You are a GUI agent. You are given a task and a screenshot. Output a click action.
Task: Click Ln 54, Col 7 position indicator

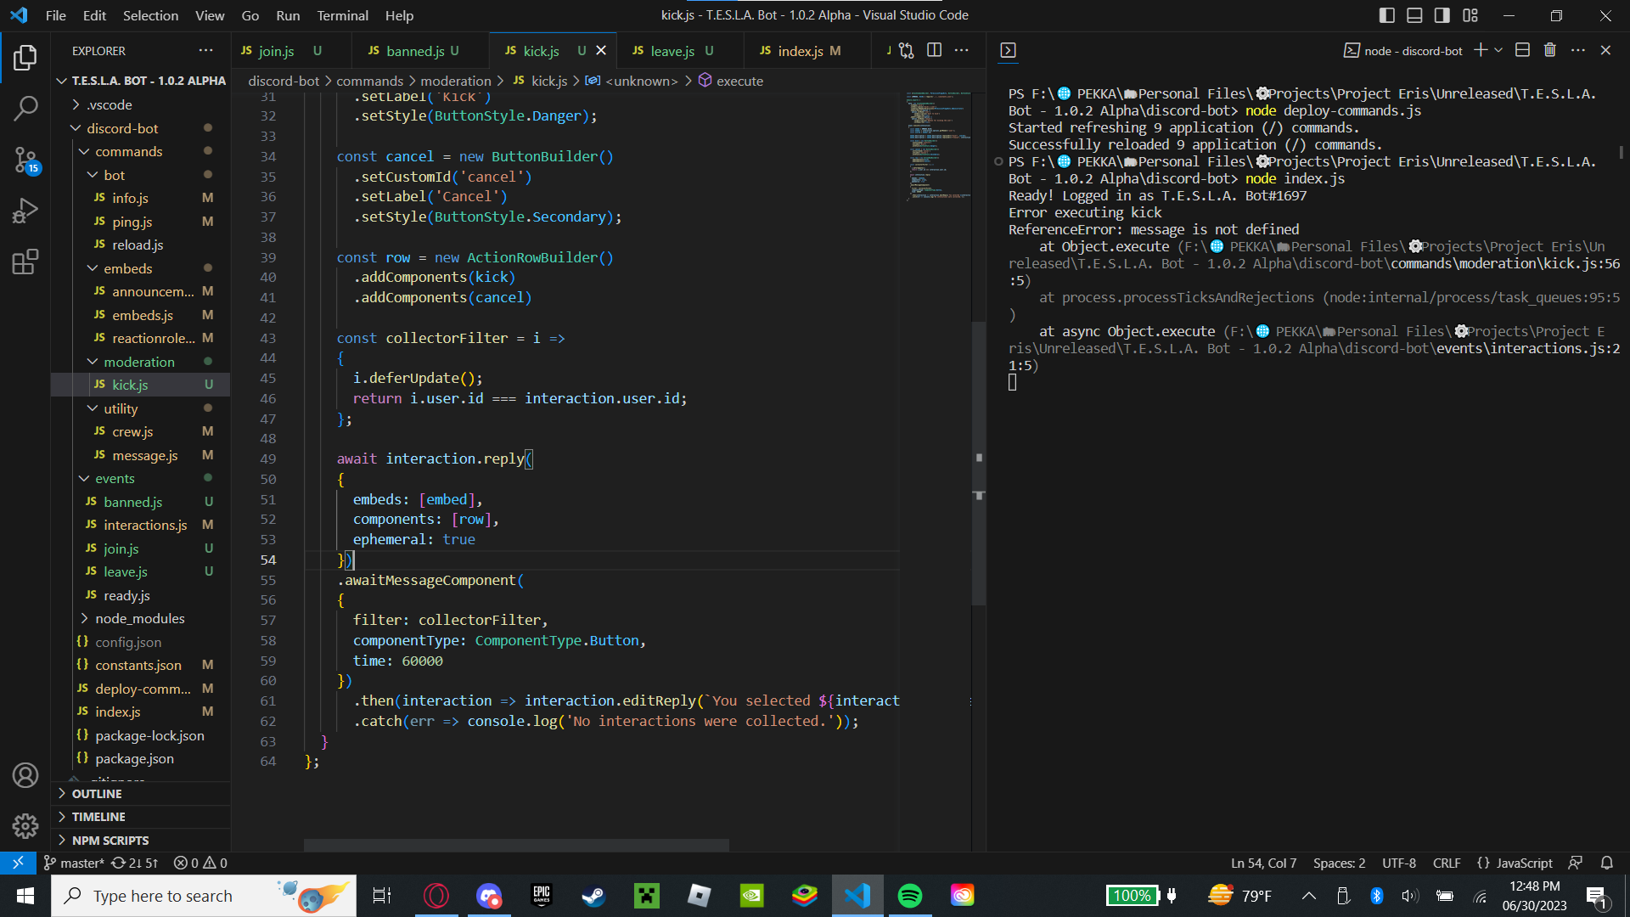click(x=1263, y=863)
